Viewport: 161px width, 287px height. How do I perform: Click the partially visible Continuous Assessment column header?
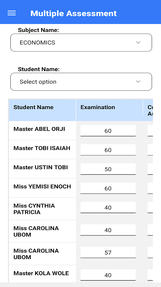[x=150, y=110]
